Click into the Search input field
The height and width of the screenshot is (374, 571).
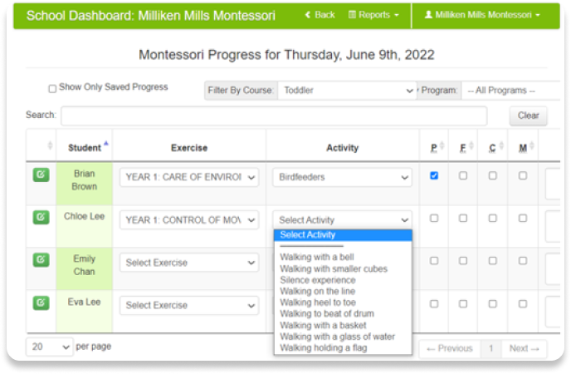click(274, 116)
